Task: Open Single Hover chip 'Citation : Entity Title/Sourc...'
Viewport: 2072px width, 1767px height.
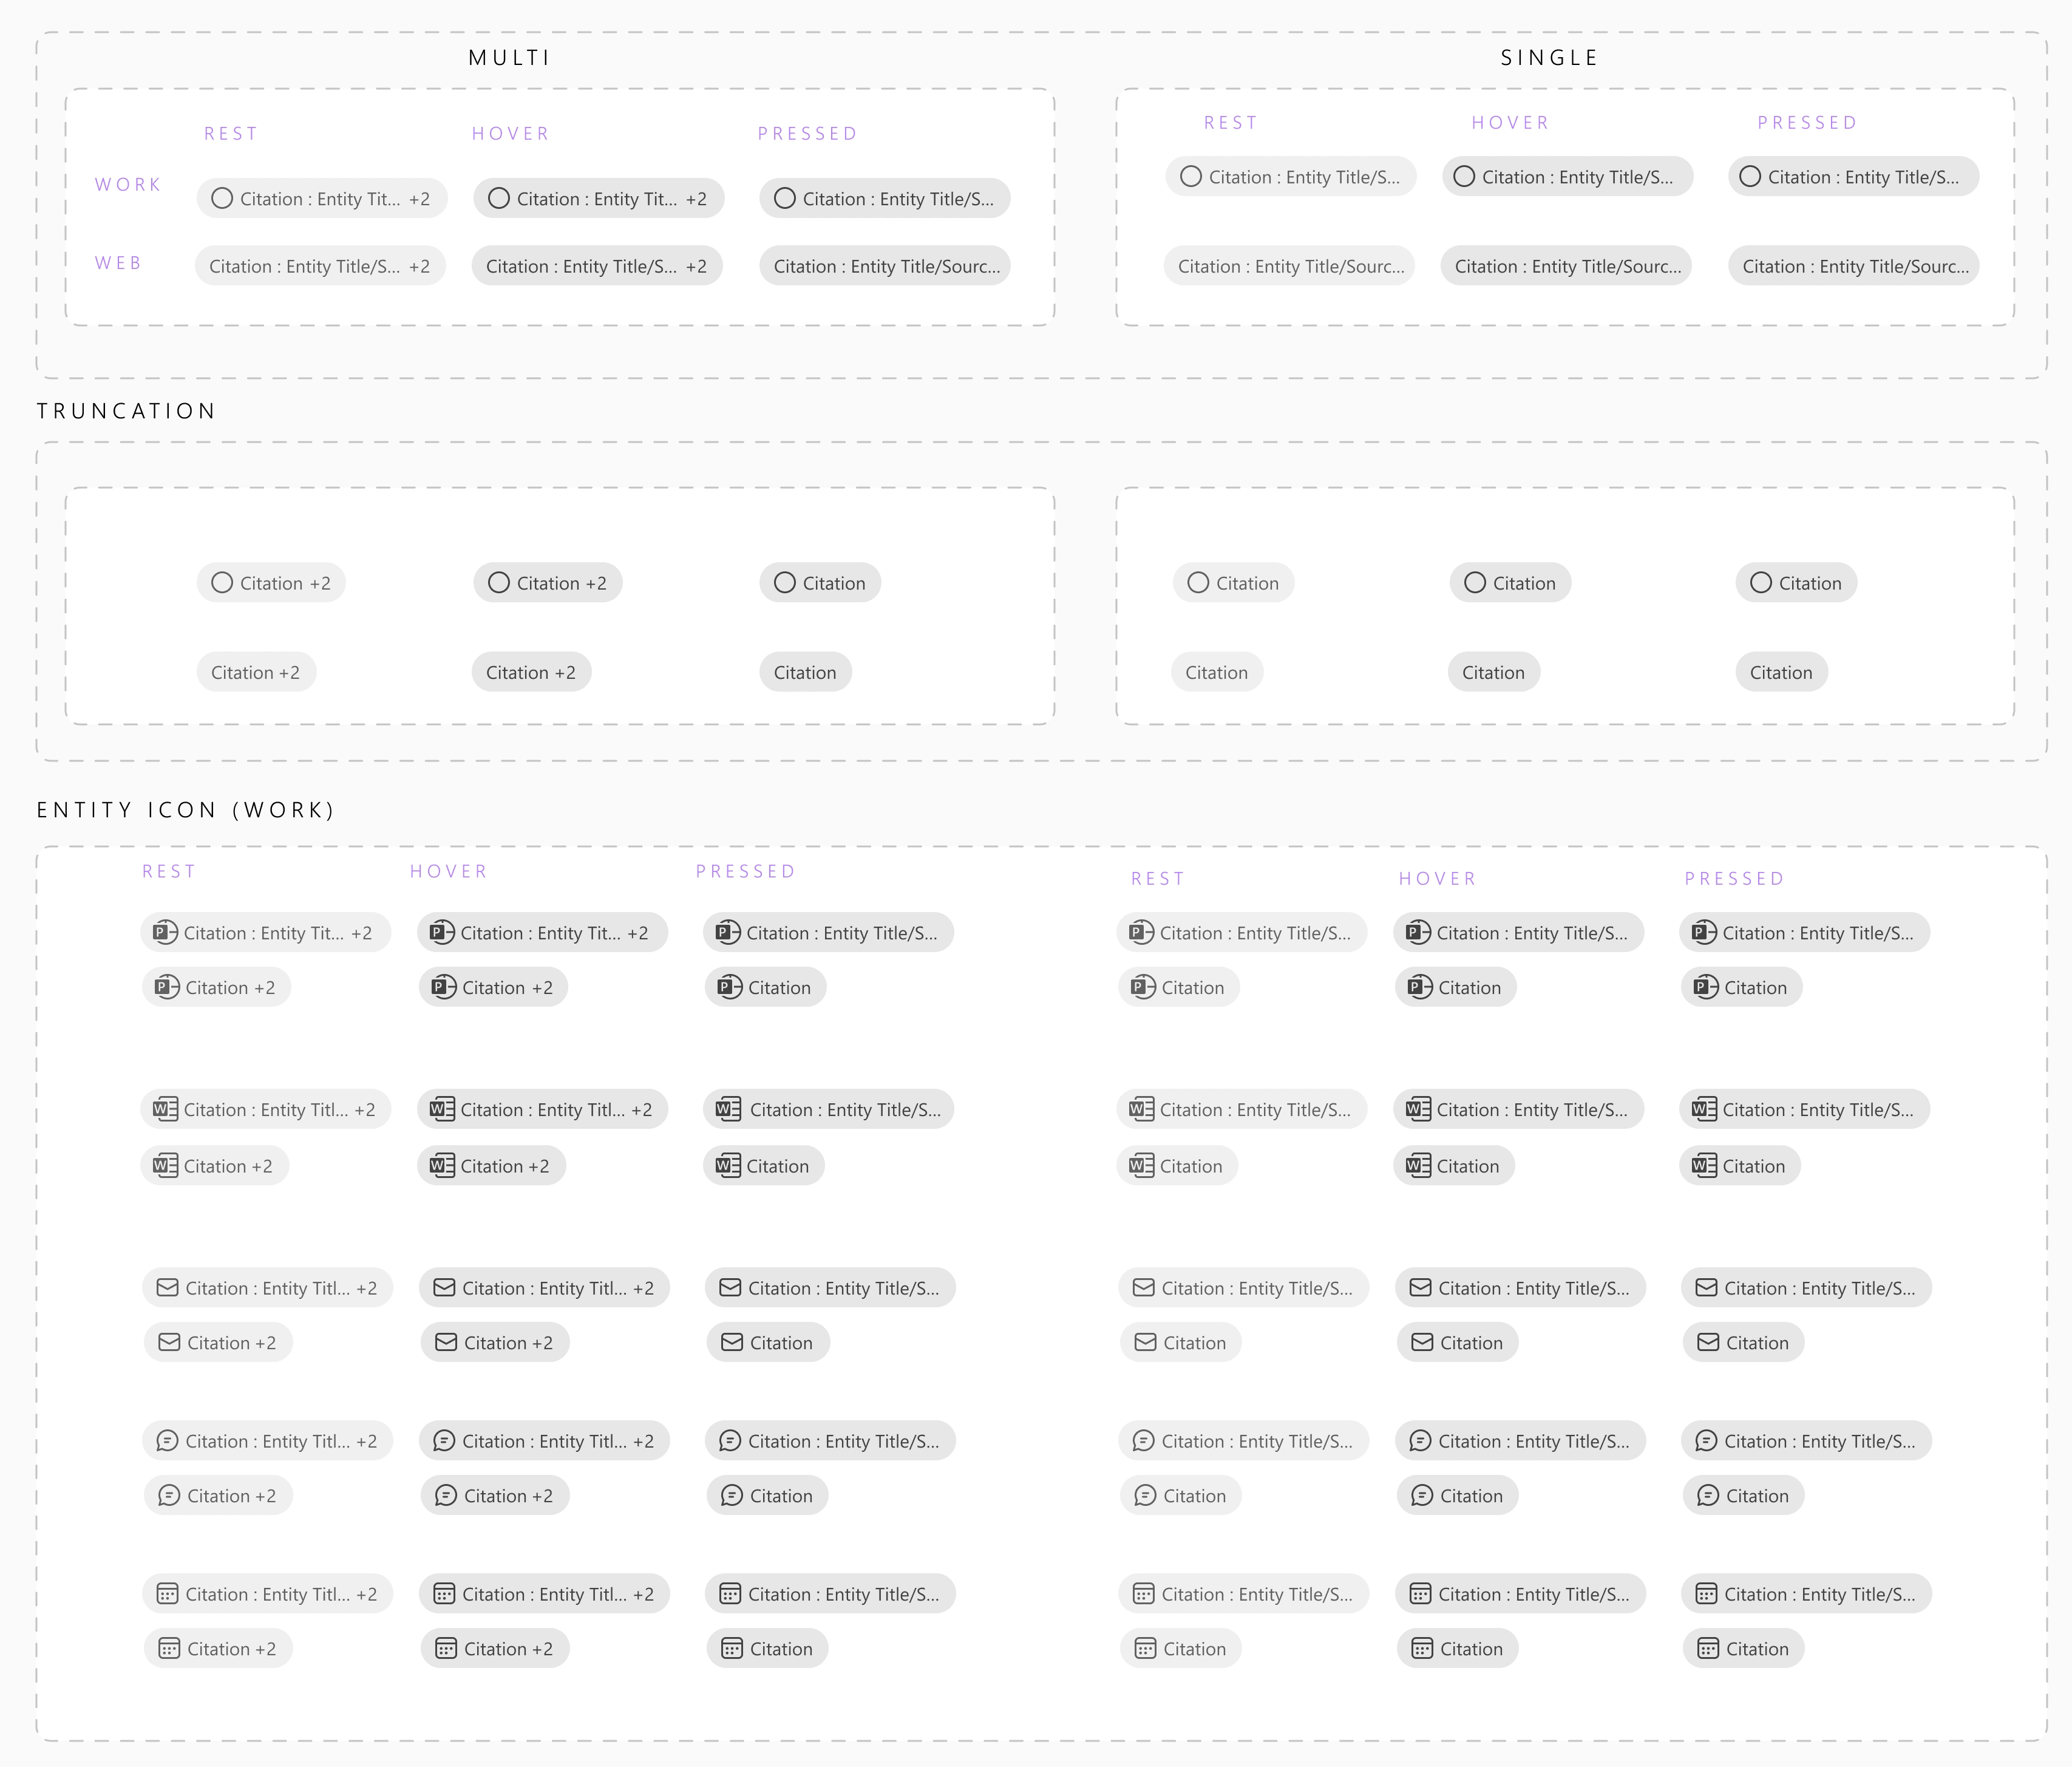Action: click(1566, 266)
